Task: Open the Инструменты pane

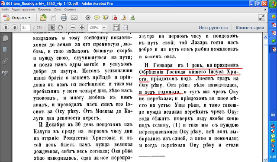Action: point(213,28)
